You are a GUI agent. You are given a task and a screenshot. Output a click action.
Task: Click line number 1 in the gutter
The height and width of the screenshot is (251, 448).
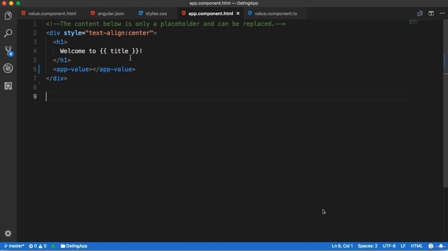[35, 24]
